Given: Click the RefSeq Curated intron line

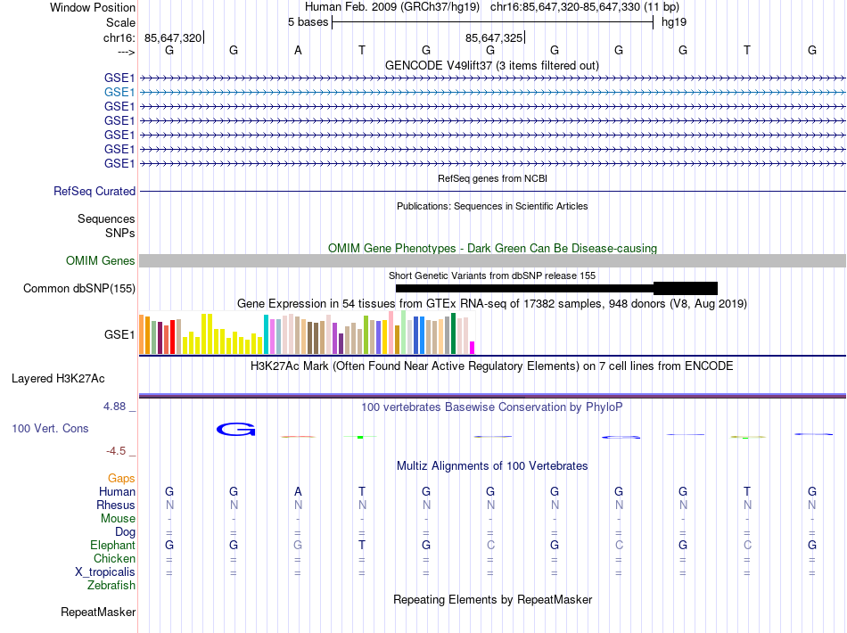Looking at the screenshot, I should coord(492,191).
